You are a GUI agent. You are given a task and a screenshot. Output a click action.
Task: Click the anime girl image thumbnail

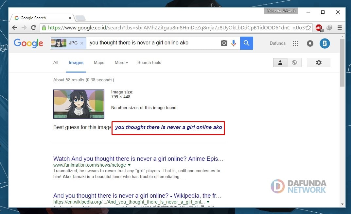pos(79,104)
